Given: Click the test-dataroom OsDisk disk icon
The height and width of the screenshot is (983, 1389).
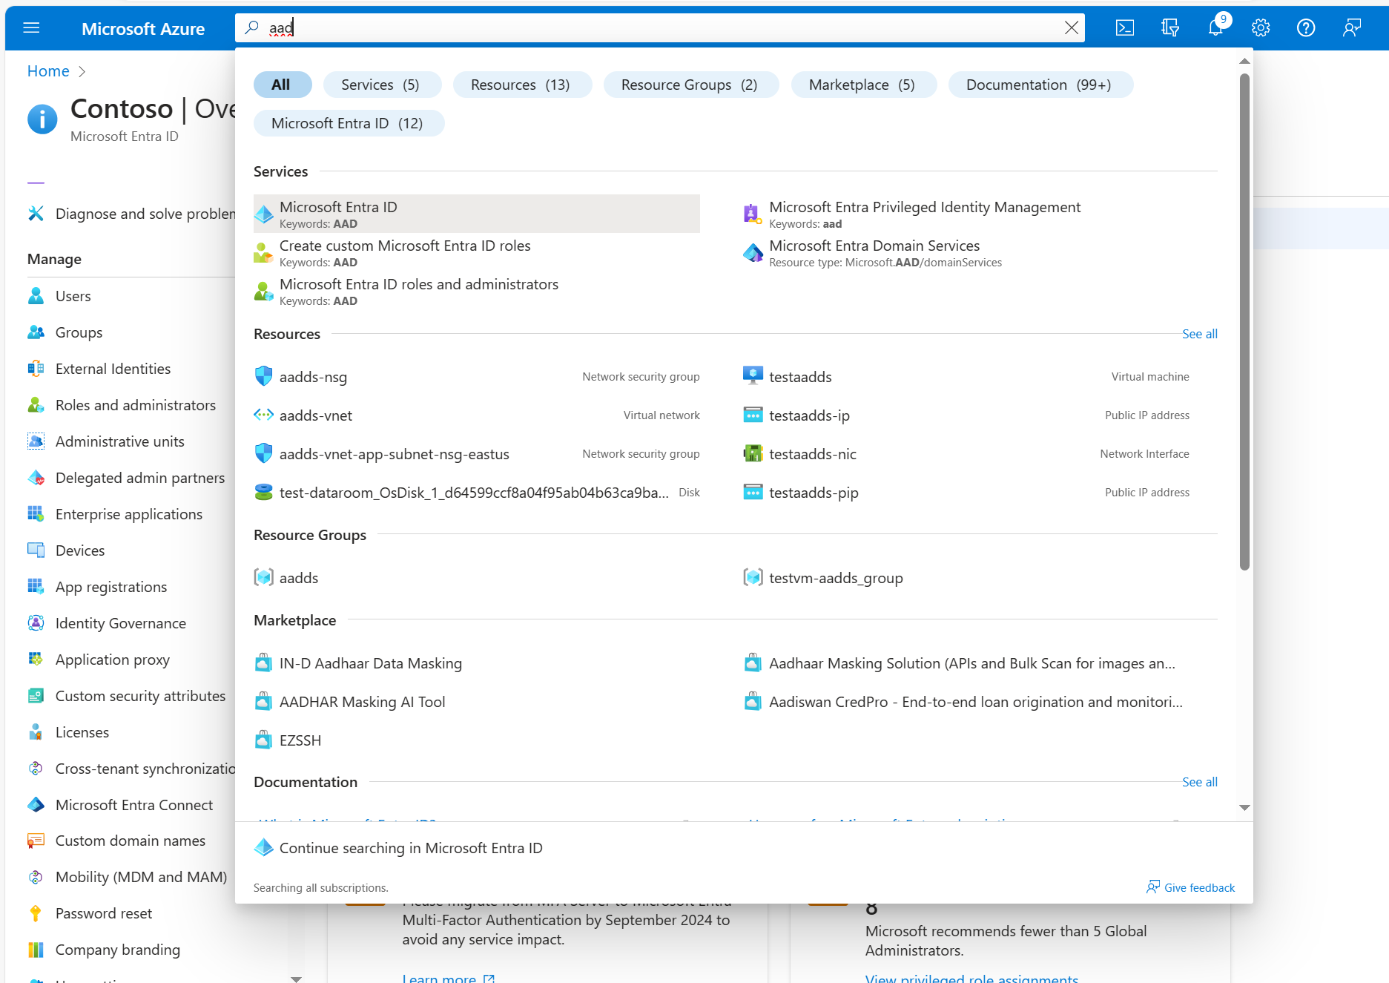Looking at the screenshot, I should point(263,492).
